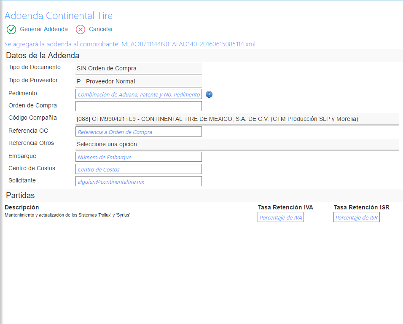This screenshot has height=324, width=403.
Task: Click the 'Mantenimiento y actualización' description text
Action: point(67,215)
